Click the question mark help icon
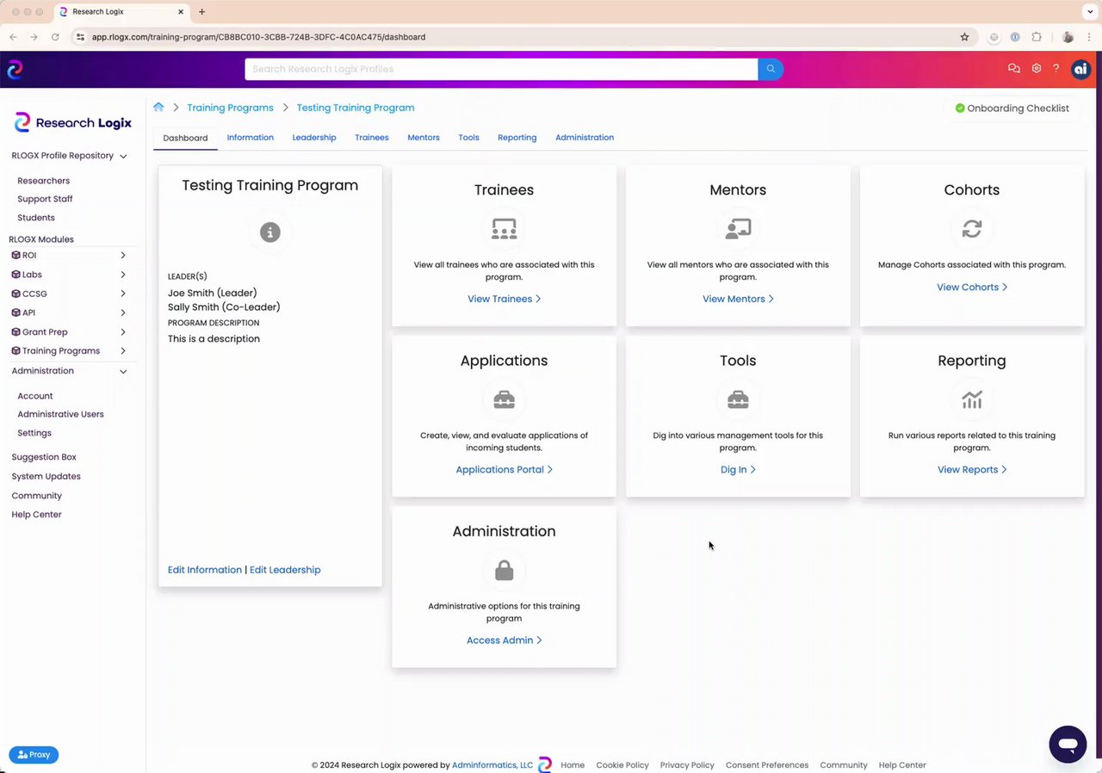Image resolution: width=1102 pixels, height=773 pixels. [x=1056, y=69]
